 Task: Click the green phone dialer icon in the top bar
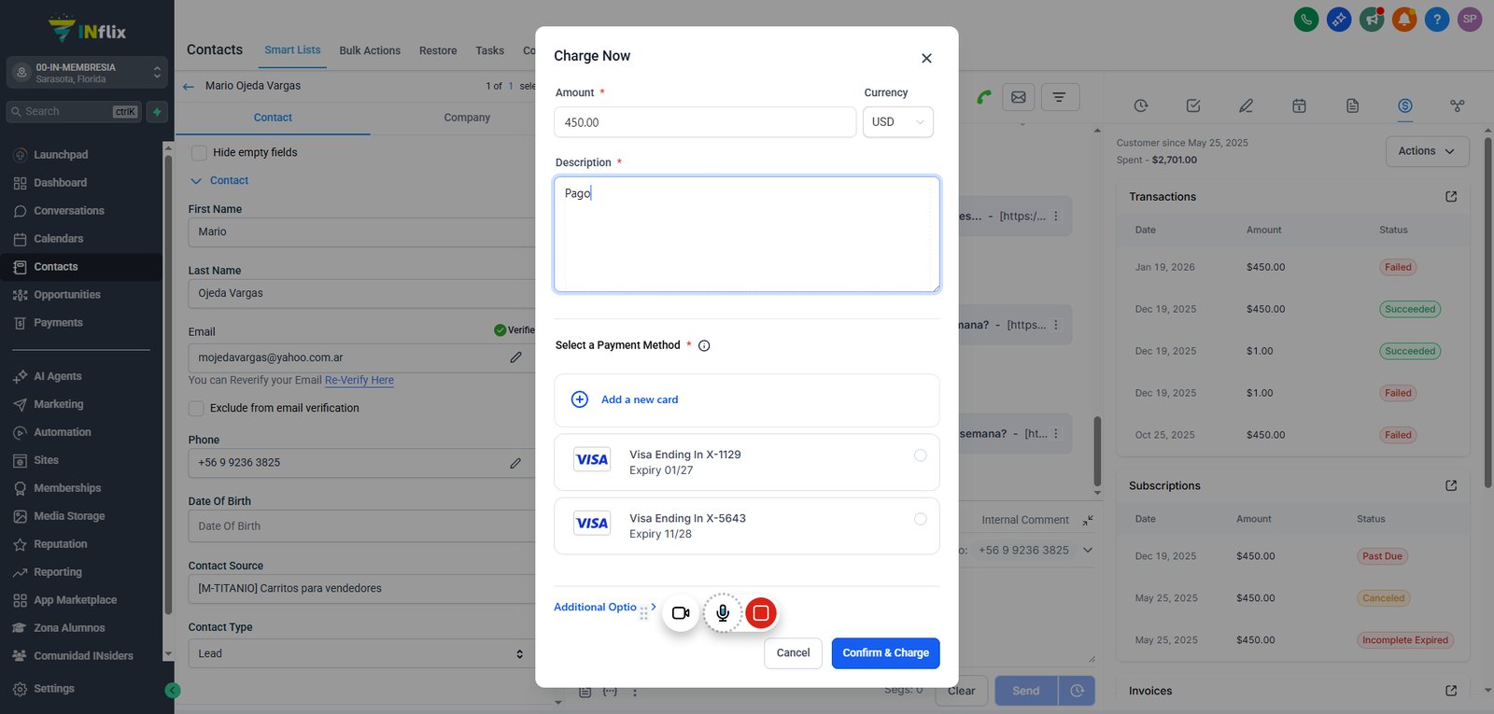[1306, 19]
